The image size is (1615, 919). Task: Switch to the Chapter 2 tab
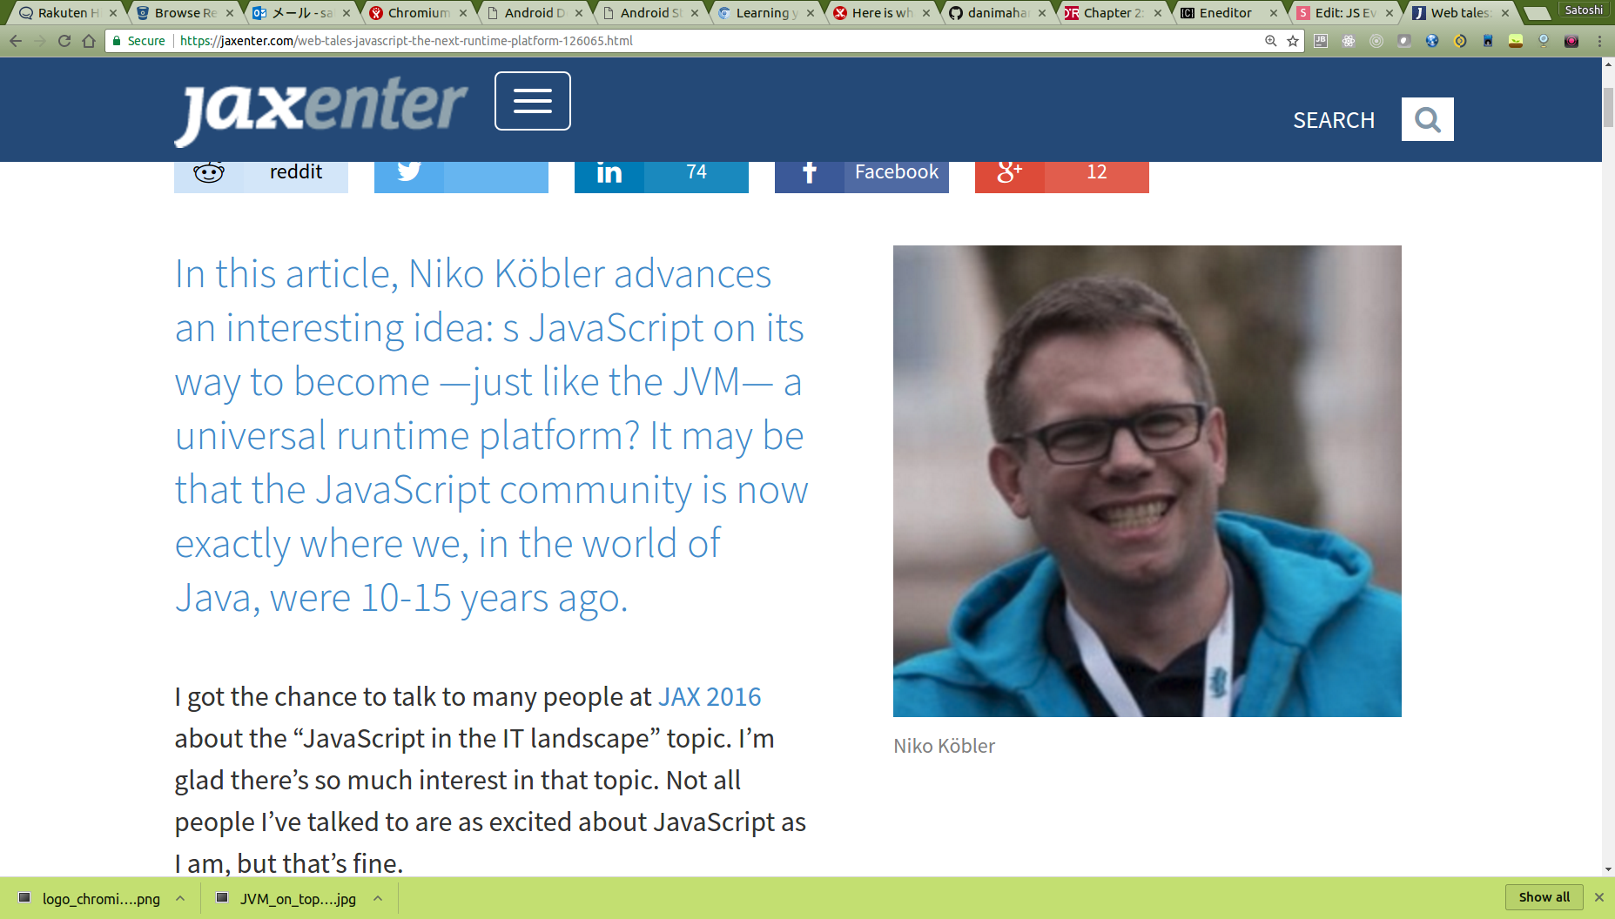pos(1113,13)
